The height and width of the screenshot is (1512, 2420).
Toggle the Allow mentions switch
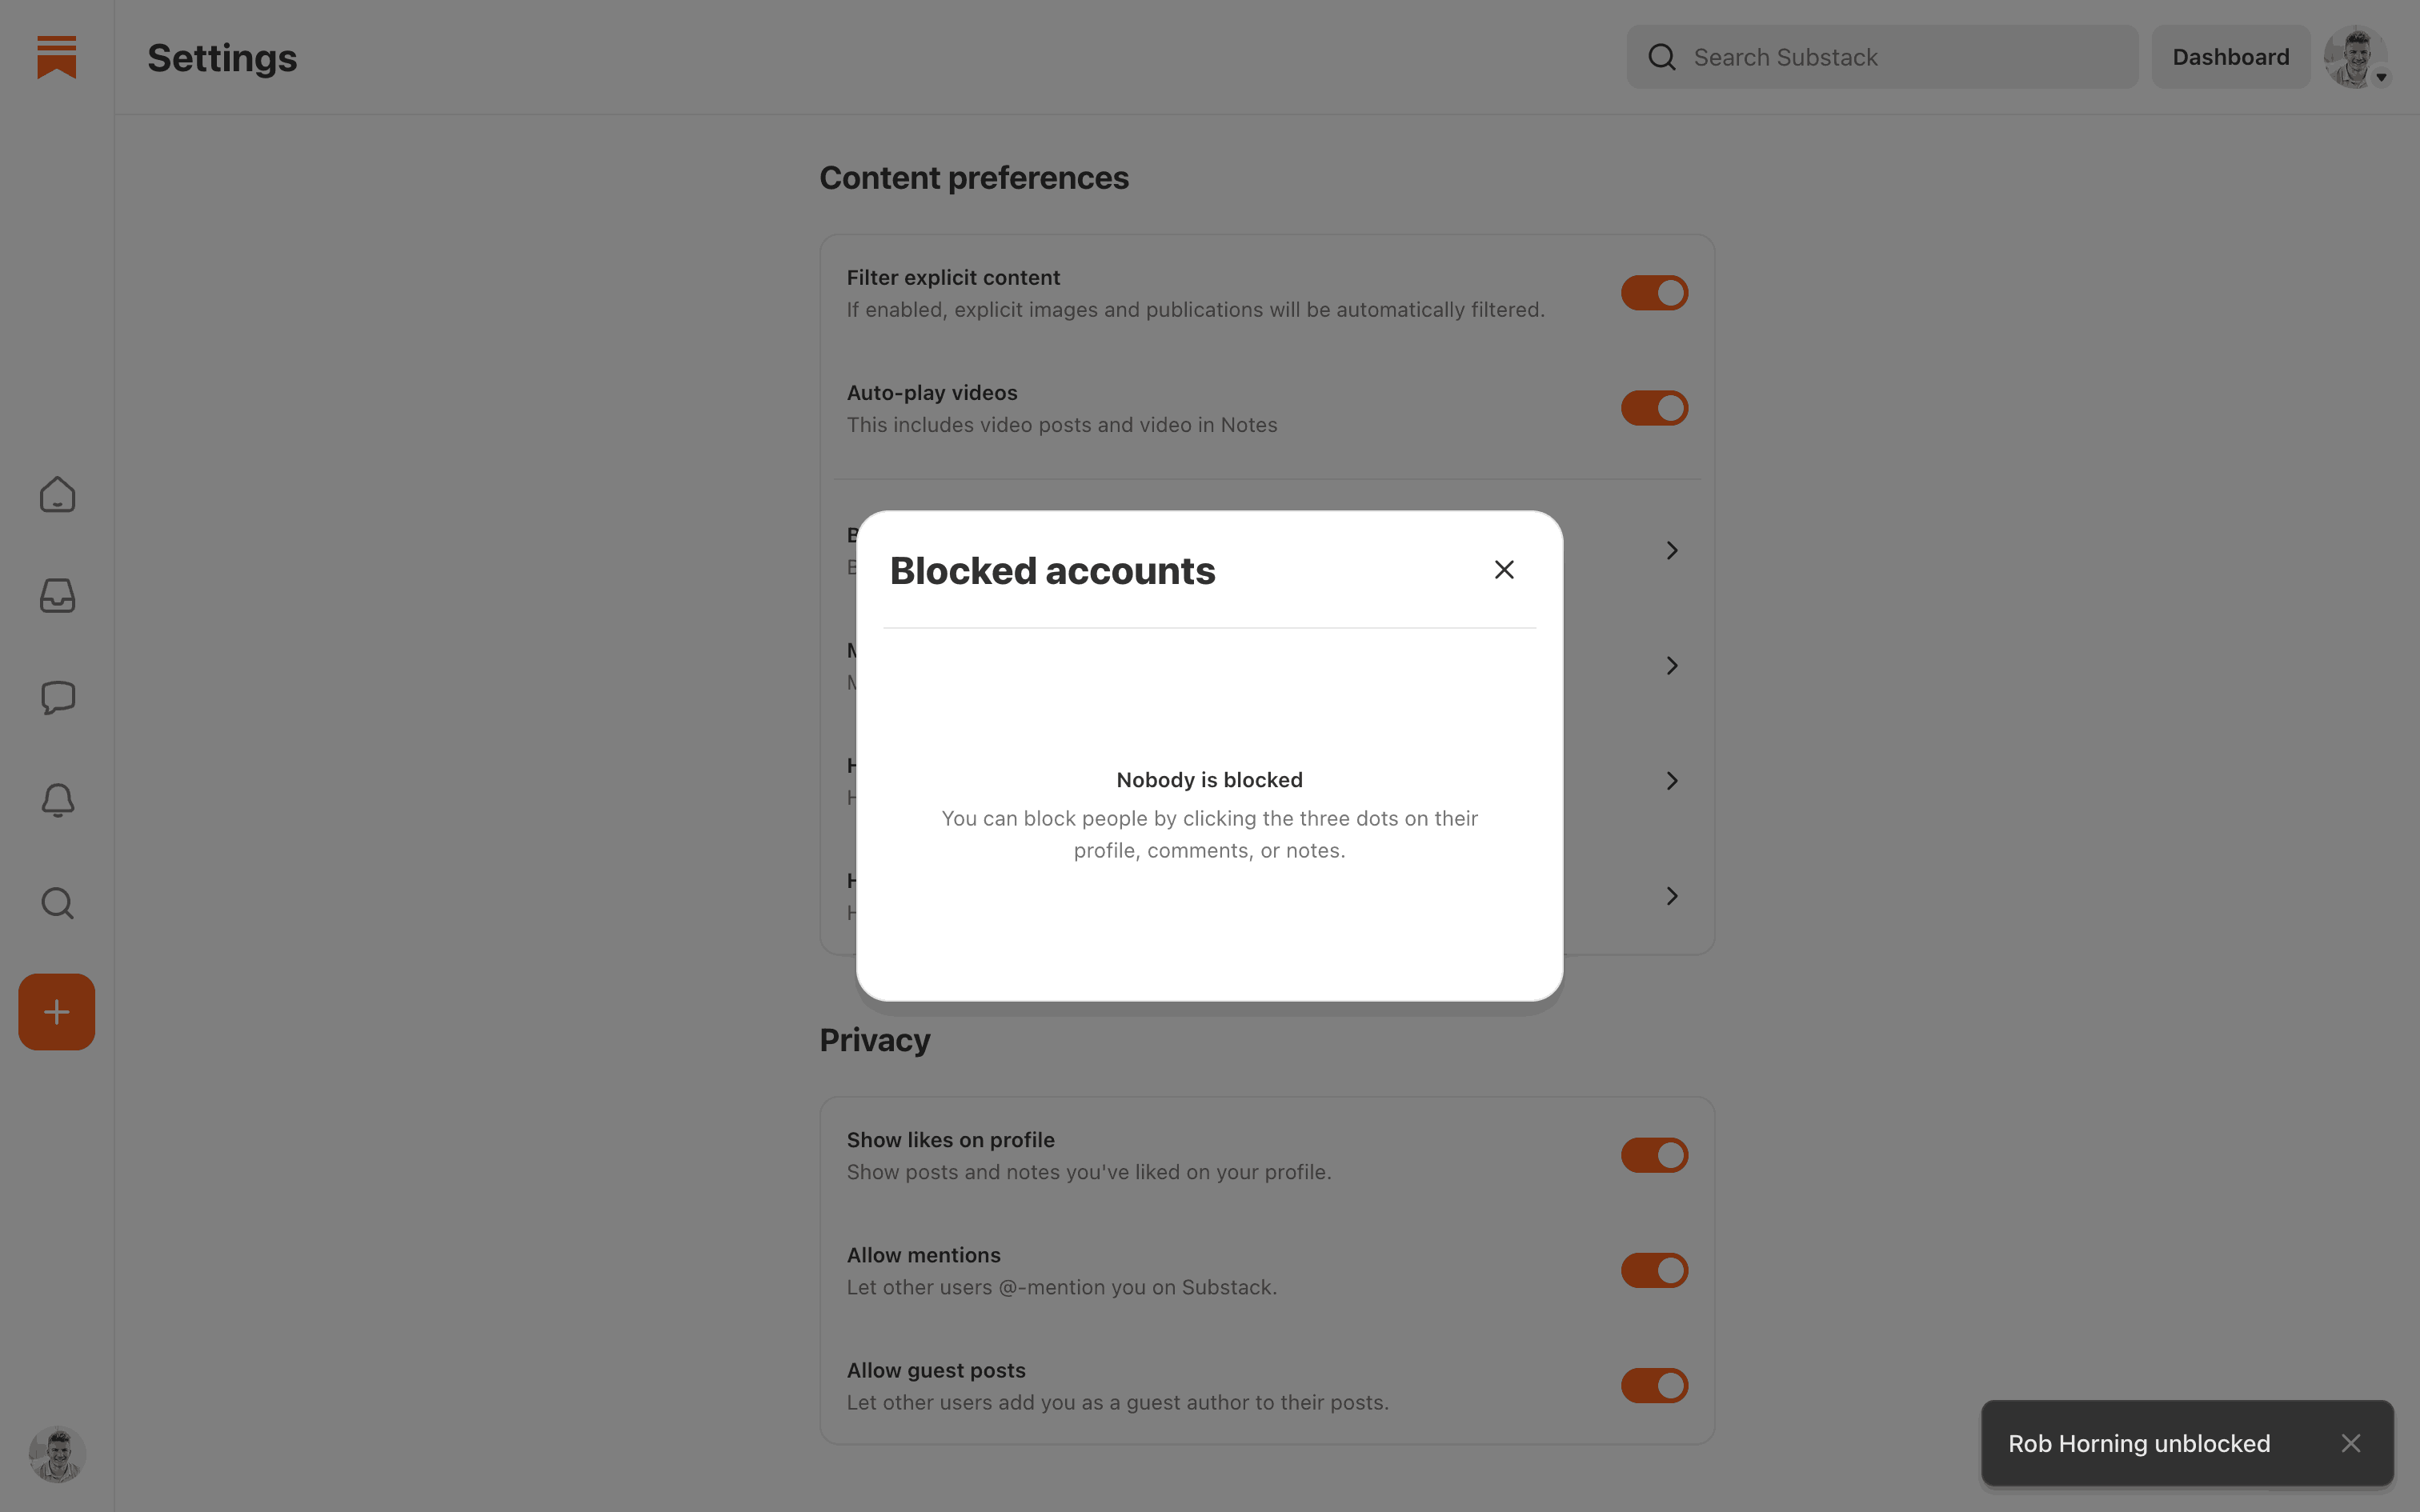(x=1654, y=1270)
